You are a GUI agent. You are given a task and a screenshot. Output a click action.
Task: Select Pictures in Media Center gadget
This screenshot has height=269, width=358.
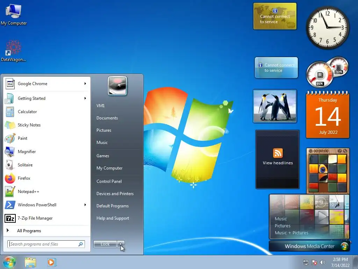[282, 226]
